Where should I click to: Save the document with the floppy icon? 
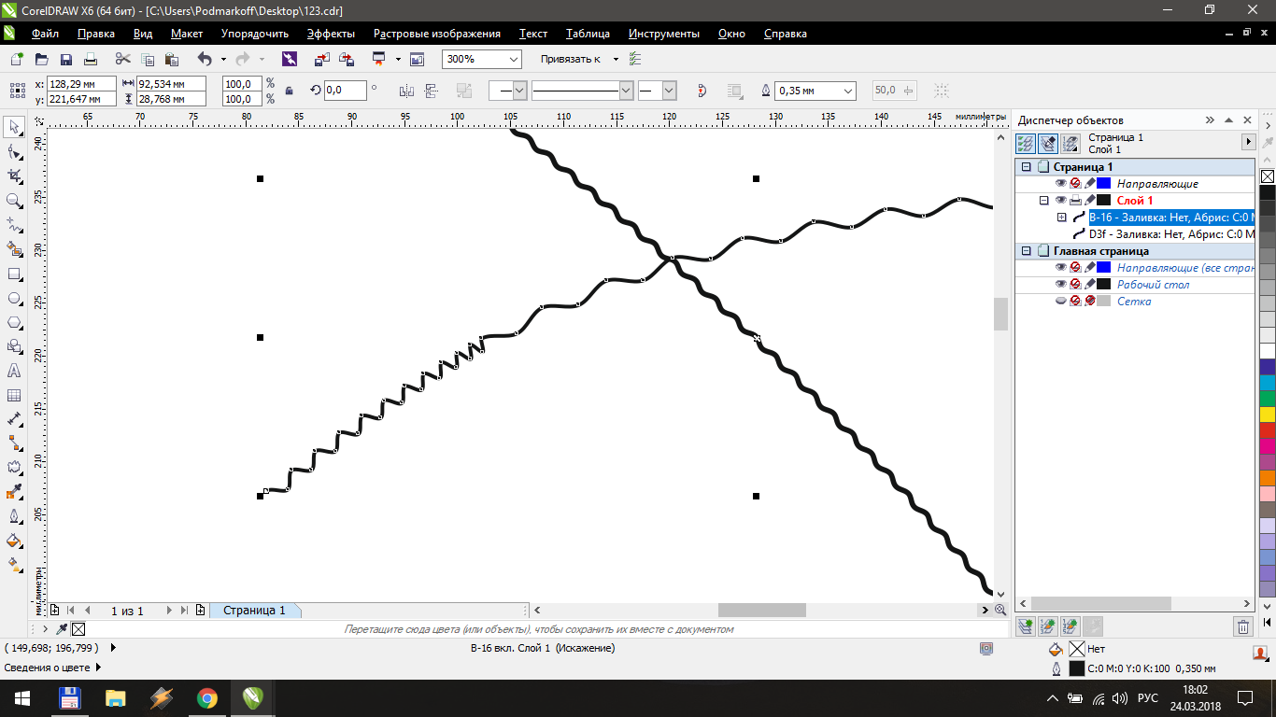pos(66,59)
